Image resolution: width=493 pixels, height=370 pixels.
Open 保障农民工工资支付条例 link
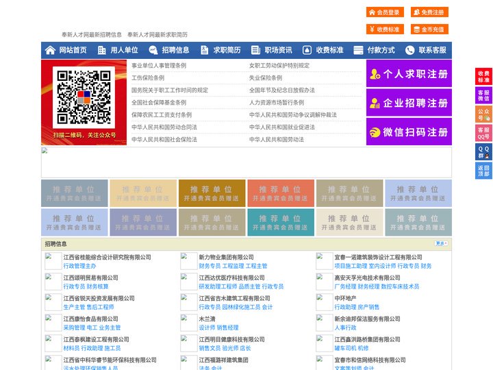[x=162, y=115]
